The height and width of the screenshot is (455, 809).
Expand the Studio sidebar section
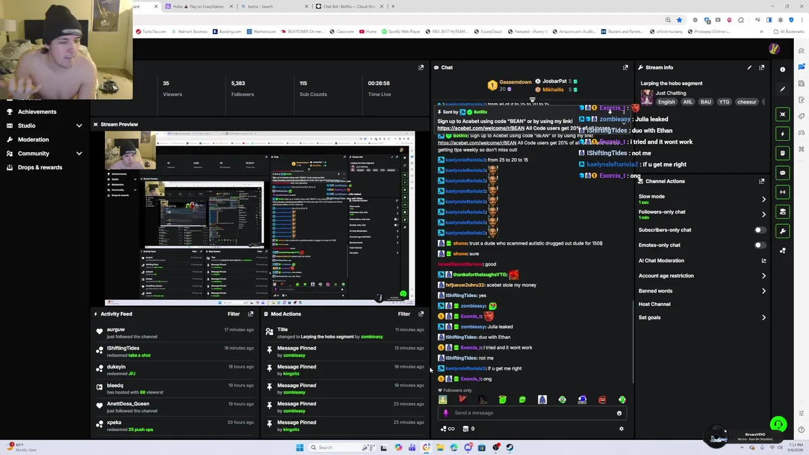79,126
